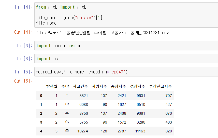Click the 90 deaths cell

click(105, 105)
